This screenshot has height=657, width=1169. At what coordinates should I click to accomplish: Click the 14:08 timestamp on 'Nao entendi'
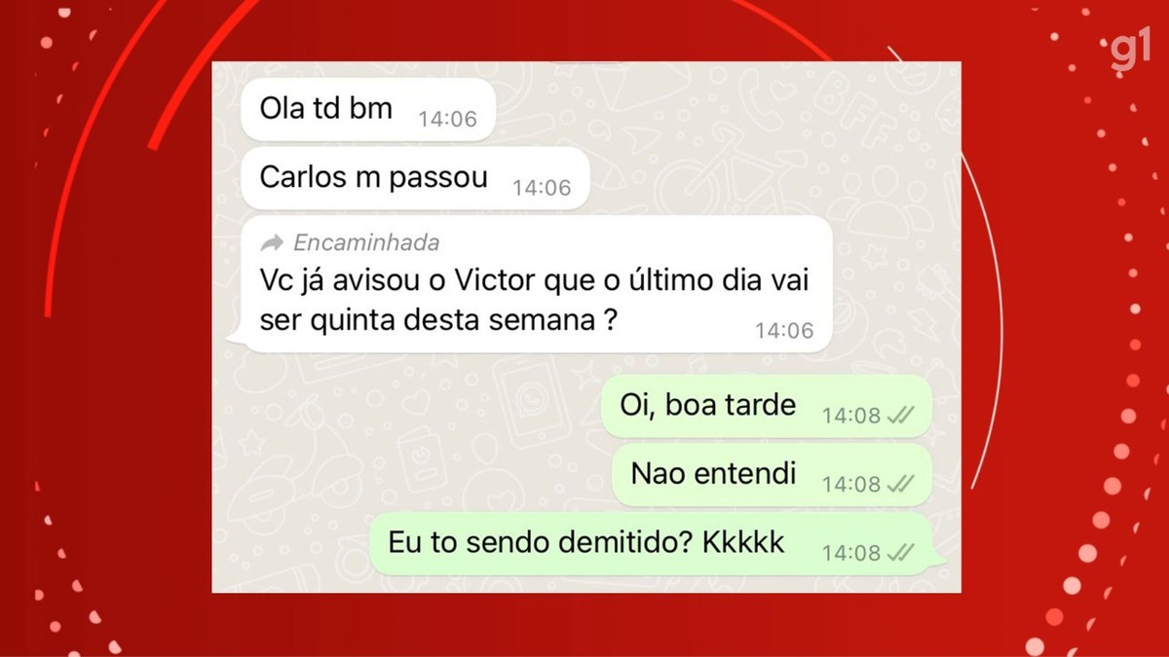[x=851, y=485]
